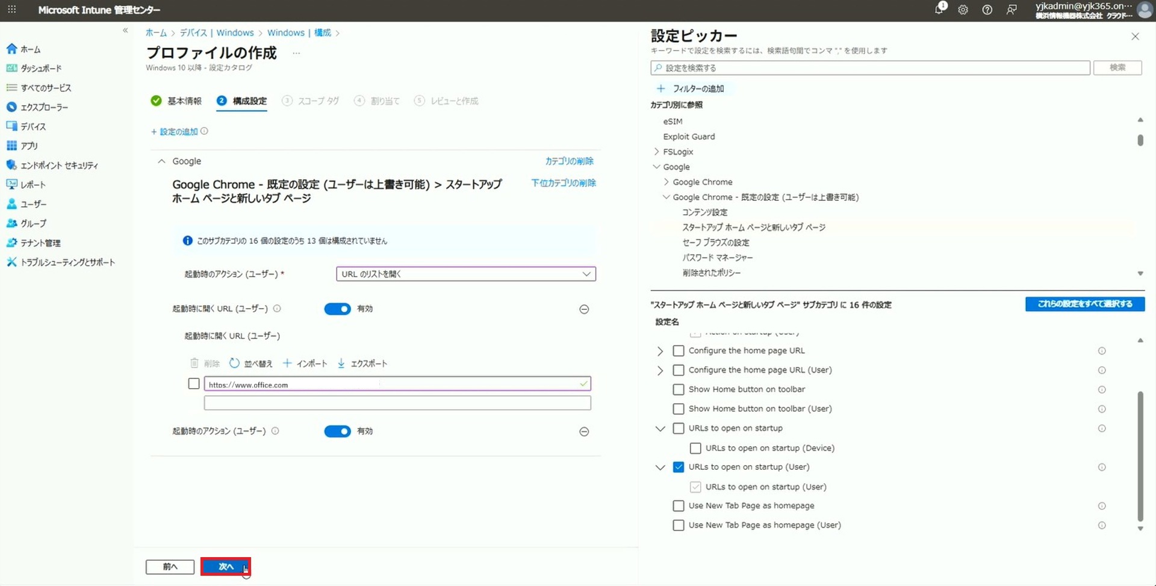Collapse the left navigation sidebar

click(x=125, y=30)
